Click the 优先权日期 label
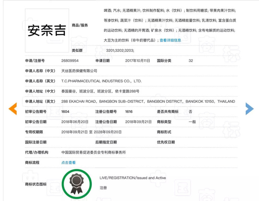Viewport: 259px width, 201px height. pyautogui.click(x=166, y=142)
